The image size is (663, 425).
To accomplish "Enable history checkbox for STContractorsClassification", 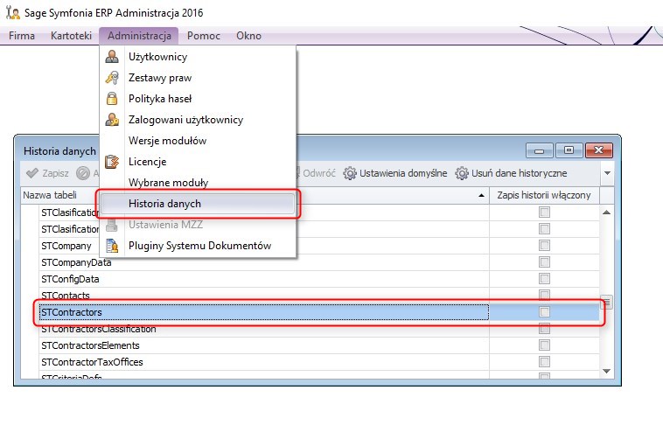I will pyautogui.click(x=544, y=329).
